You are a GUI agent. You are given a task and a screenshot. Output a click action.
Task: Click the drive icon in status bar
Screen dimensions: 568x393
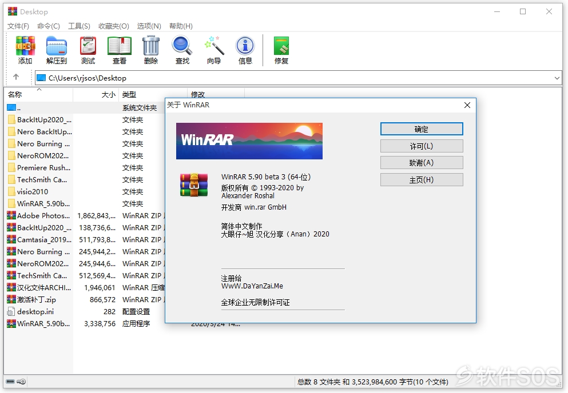coord(10,382)
